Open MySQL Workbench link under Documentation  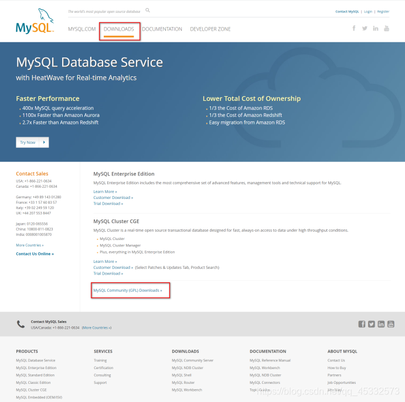[x=265, y=367]
